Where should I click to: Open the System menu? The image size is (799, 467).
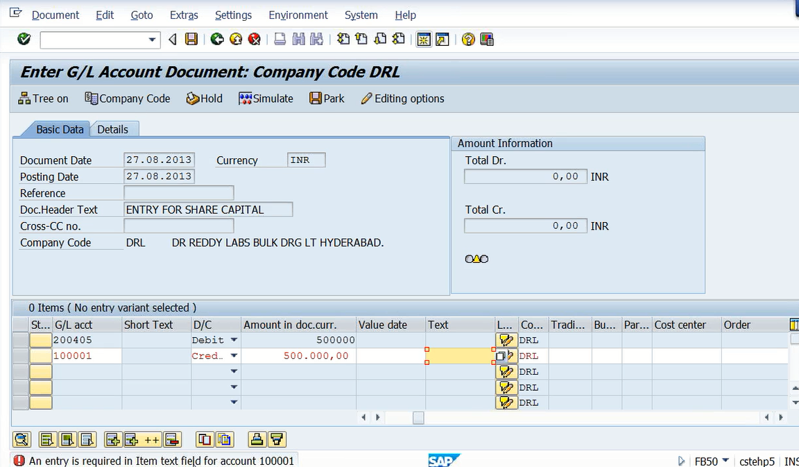click(361, 15)
